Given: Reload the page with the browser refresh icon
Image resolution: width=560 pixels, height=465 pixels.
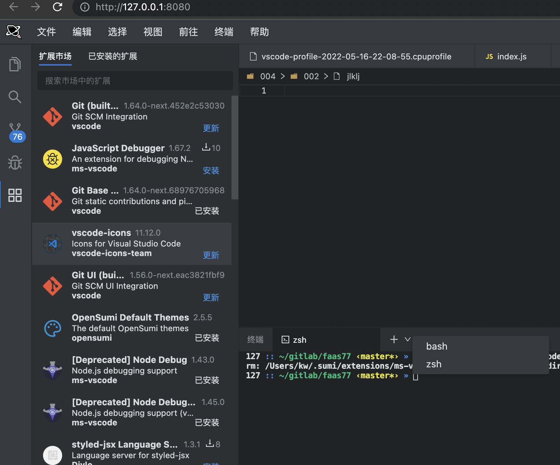Looking at the screenshot, I should (x=57, y=7).
